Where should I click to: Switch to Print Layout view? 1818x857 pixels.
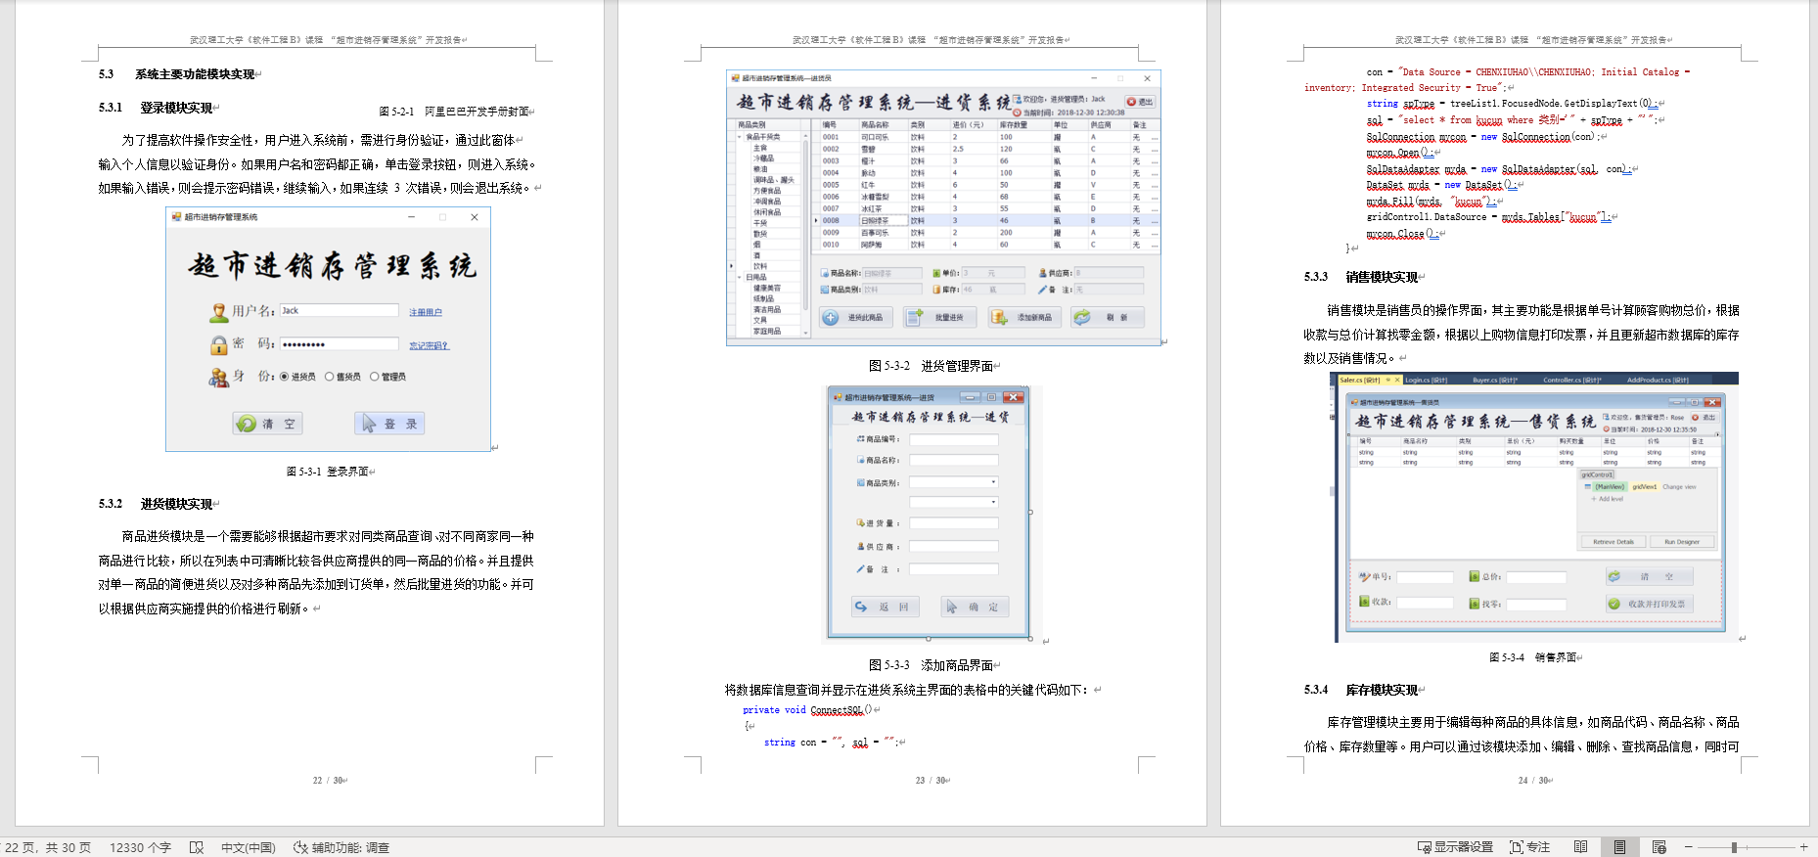pos(1619,847)
